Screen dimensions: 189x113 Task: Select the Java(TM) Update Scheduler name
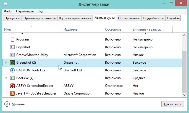[36, 93]
